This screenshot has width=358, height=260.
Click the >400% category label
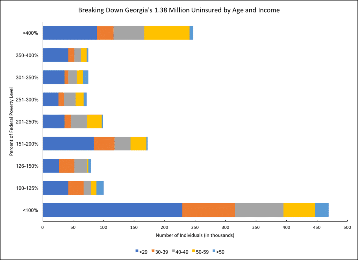tap(33, 33)
